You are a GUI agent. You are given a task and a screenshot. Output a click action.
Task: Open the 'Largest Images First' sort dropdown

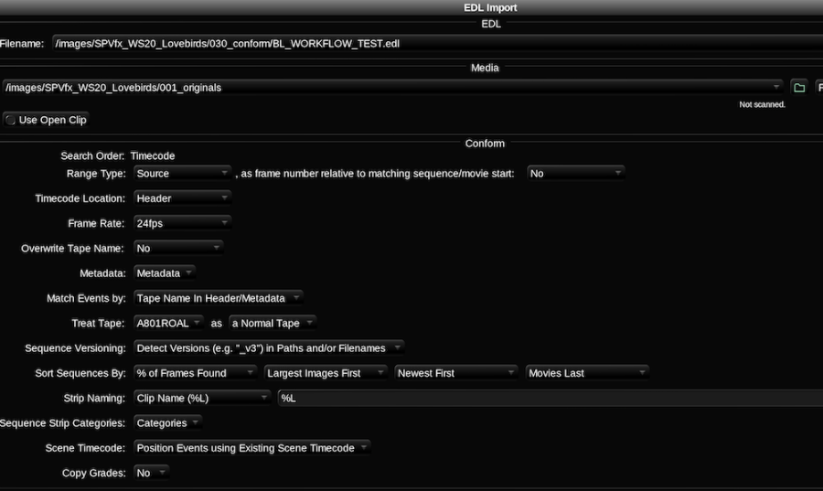pyautogui.click(x=326, y=373)
